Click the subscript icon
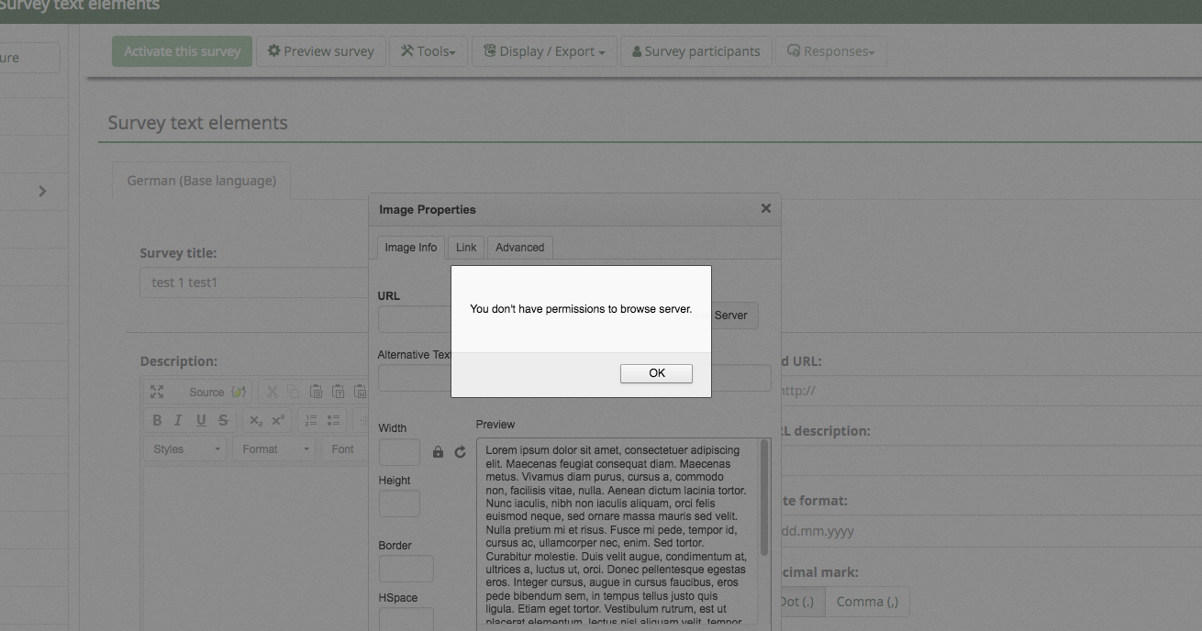The image size is (1202, 631). tap(256, 420)
